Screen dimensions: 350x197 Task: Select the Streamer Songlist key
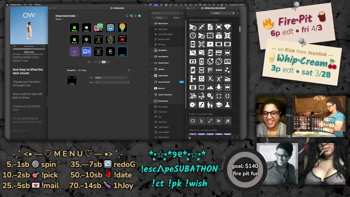110,40
